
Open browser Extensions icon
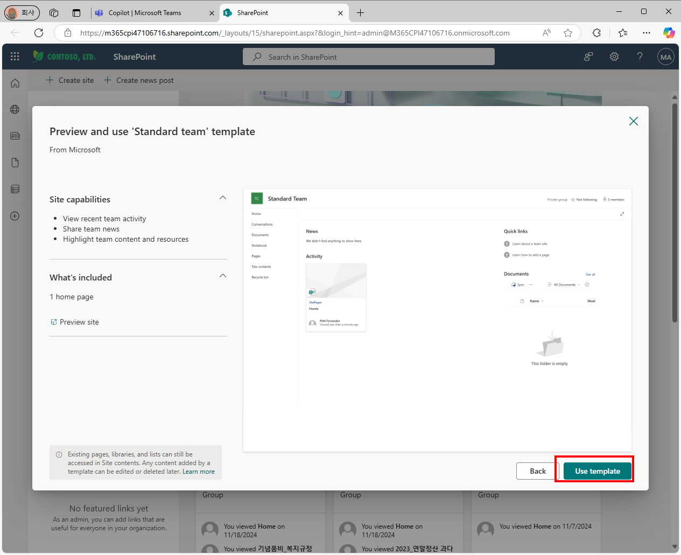(597, 33)
